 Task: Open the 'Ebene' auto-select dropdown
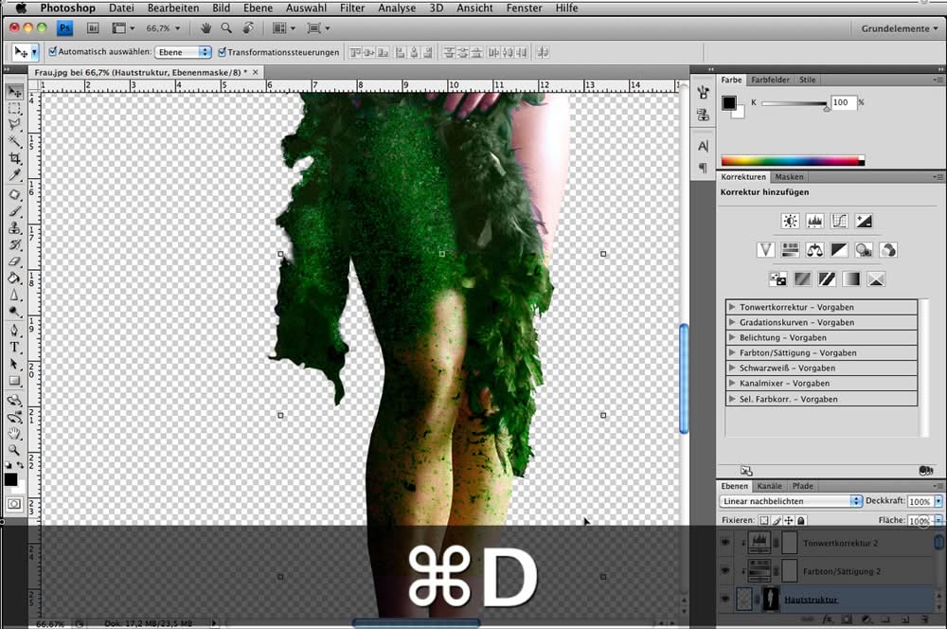pyautogui.click(x=183, y=52)
